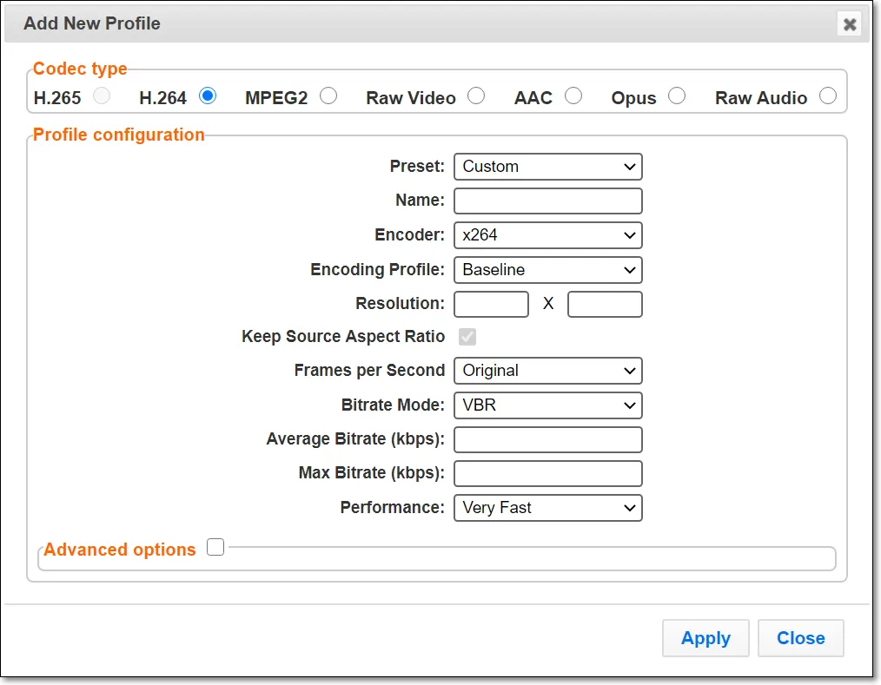Close dialog with the X icon
The height and width of the screenshot is (685, 881).
(x=849, y=24)
